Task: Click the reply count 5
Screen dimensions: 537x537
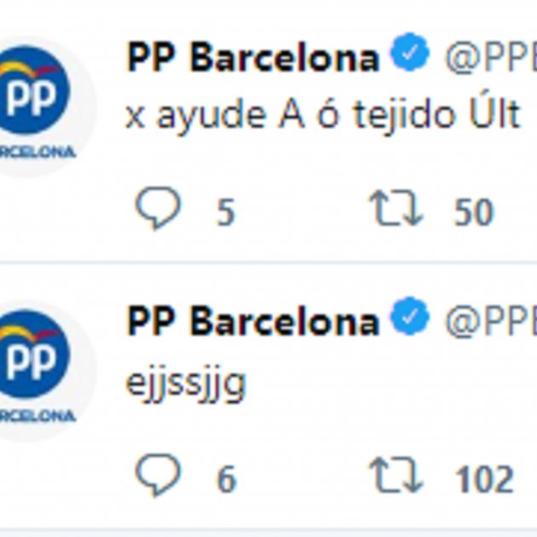Action: [x=226, y=212]
